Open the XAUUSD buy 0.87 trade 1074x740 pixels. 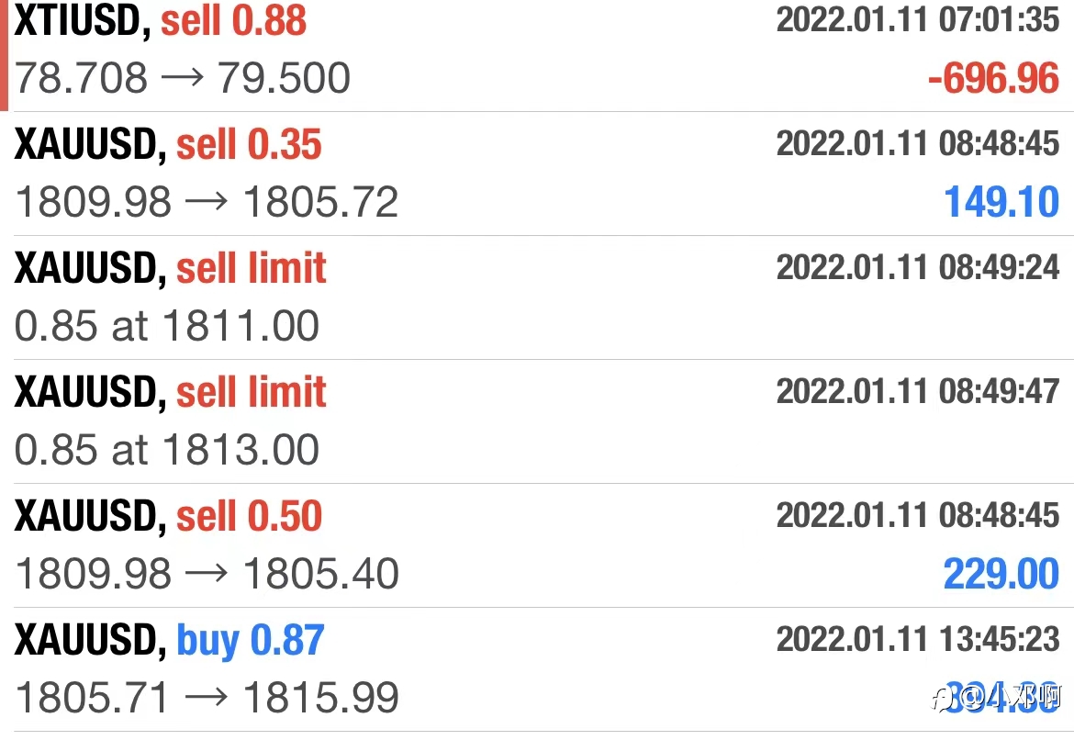(537, 669)
